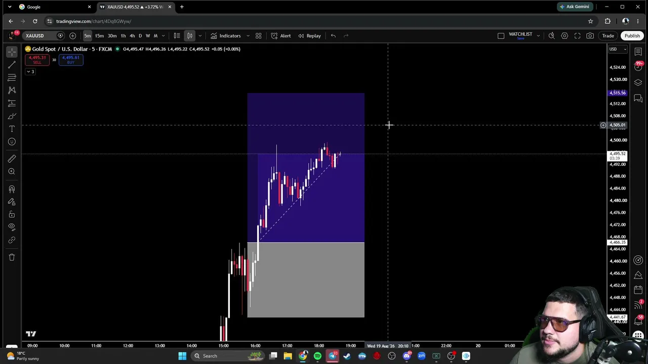This screenshot has height=364, width=648.
Task: Click the blue BUY price button
Action: (x=71, y=60)
